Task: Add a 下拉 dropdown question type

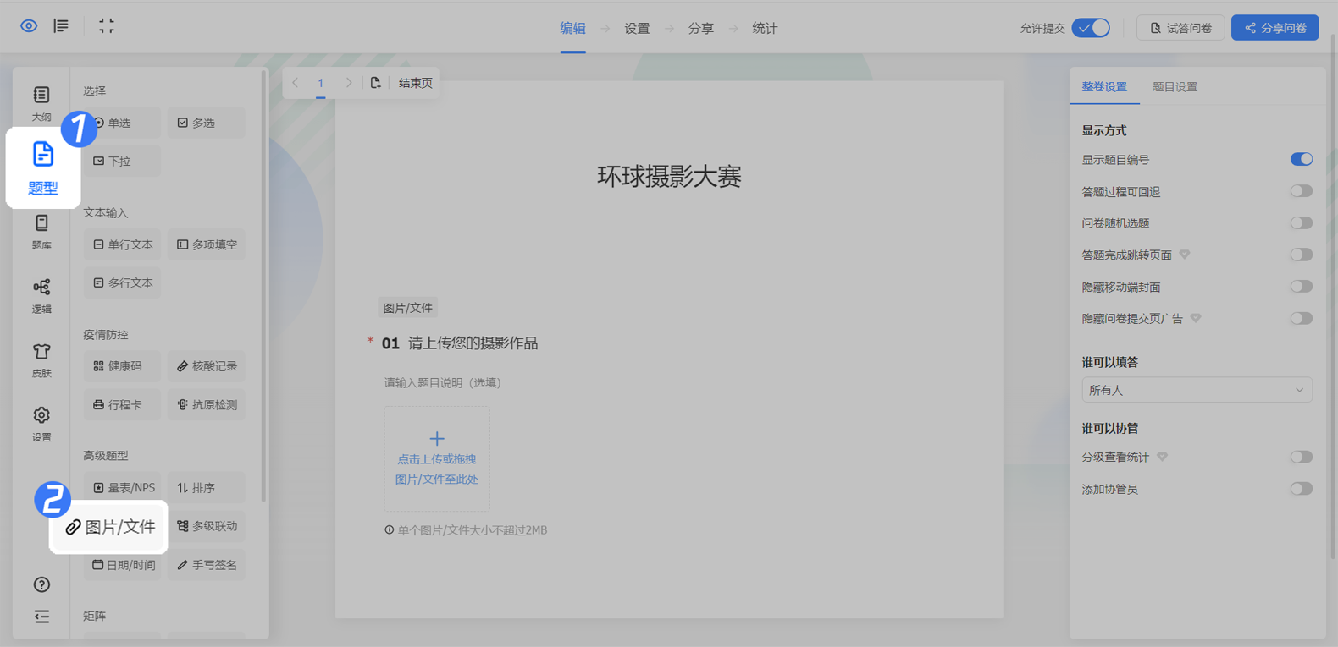Action: [122, 161]
